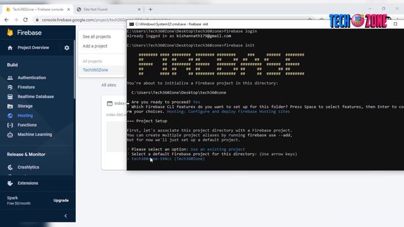Click the Firebase logo icon in sidebar

pyautogui.click(x=10, y=32)
